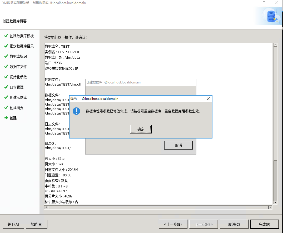Open the 关于(A) about button

click(x=13, y=224)
